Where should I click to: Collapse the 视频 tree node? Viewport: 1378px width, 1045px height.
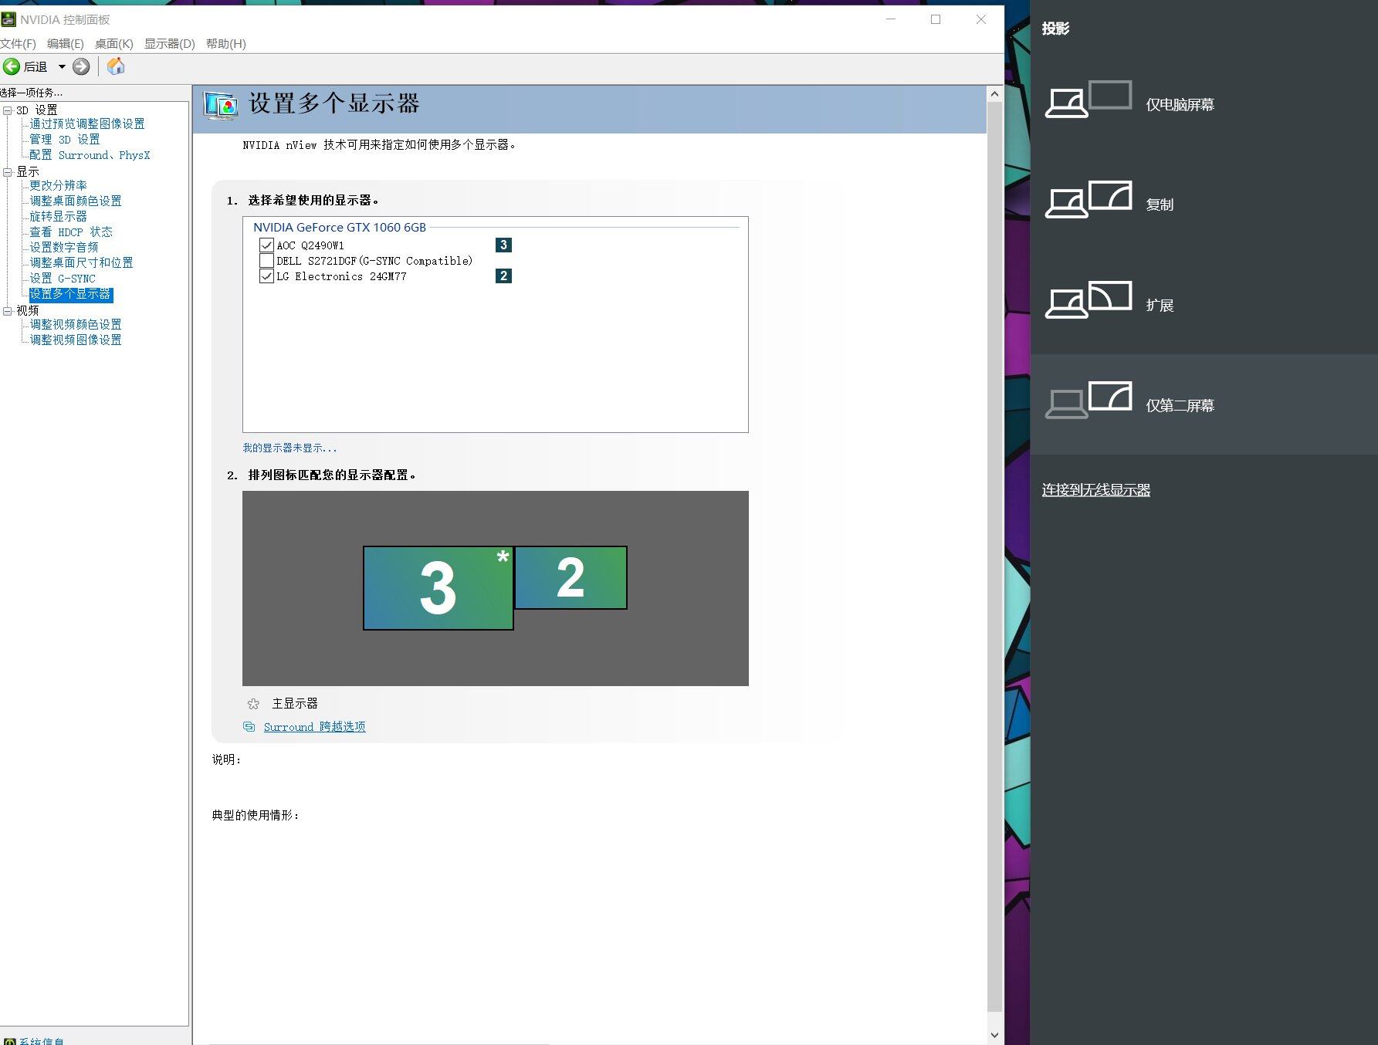[x=8, y=311]
